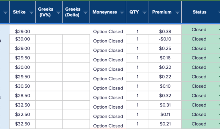The height and width of the screenshot is (129, 220).
Task: Click the Option Closed cell in $0.25 row
Action: 108,50
